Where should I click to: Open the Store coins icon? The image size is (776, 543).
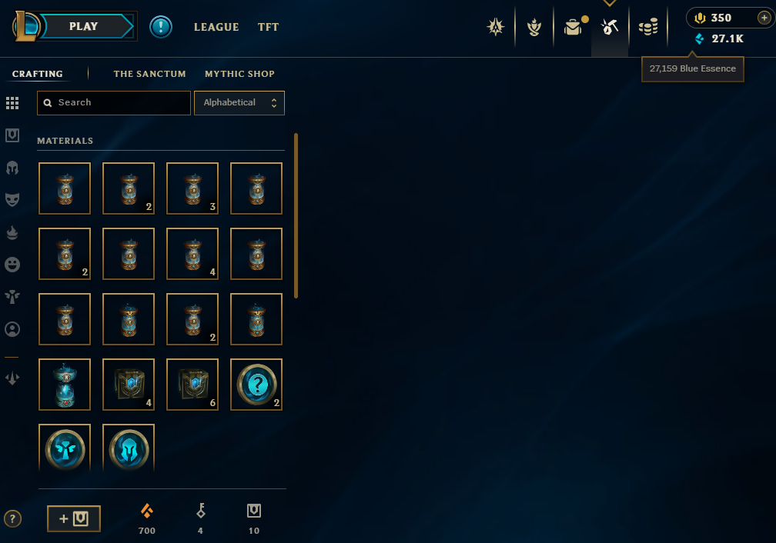tap(648, 27)
